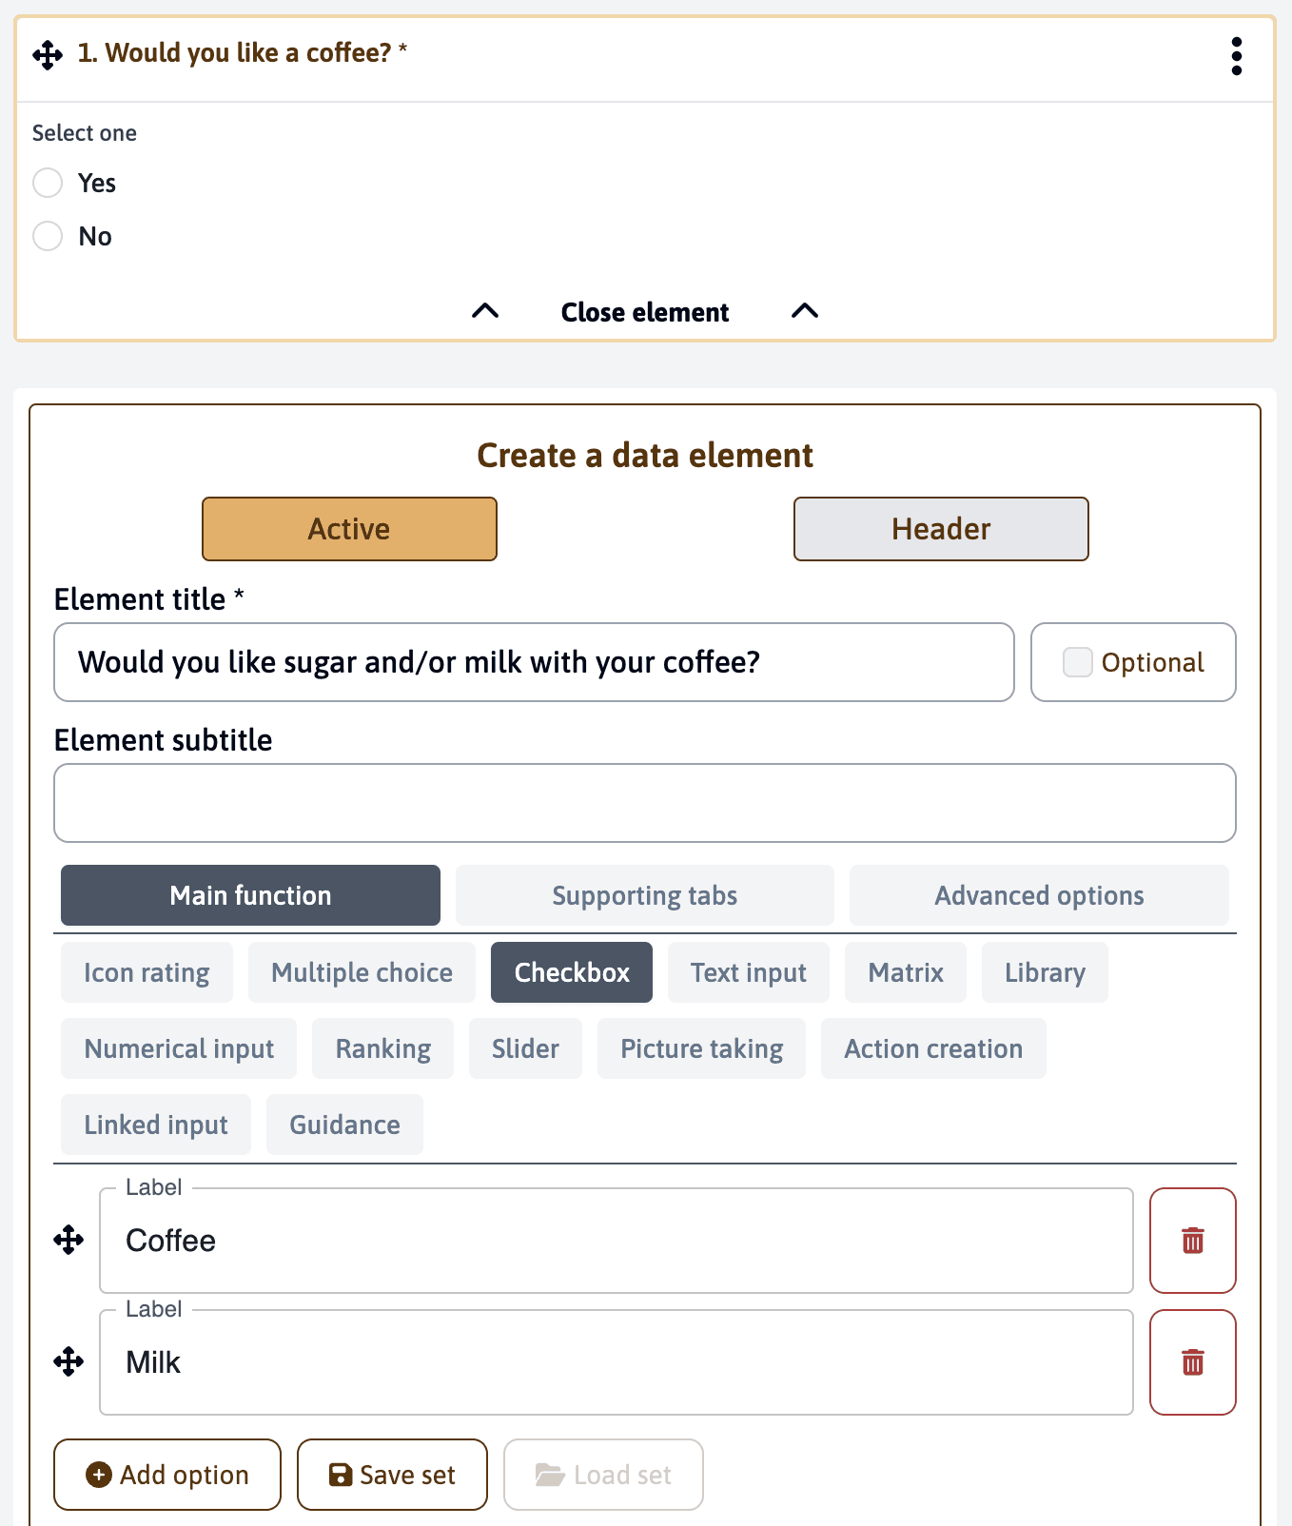Click the move handle for Coffee option
The height and width of the screenshot is (1526, 1292).
(69, 1241)
